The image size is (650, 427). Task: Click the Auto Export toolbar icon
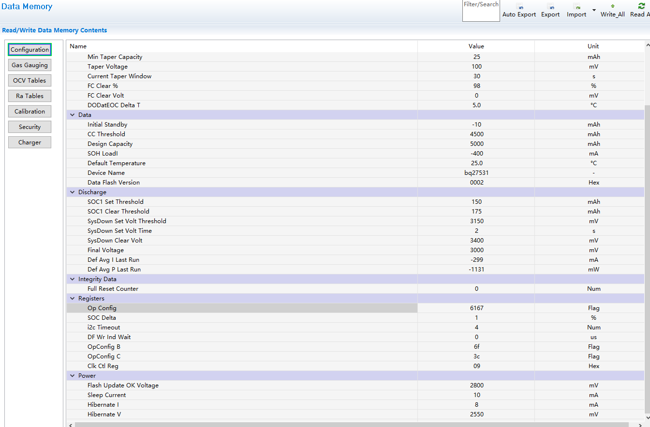[519, 7]
